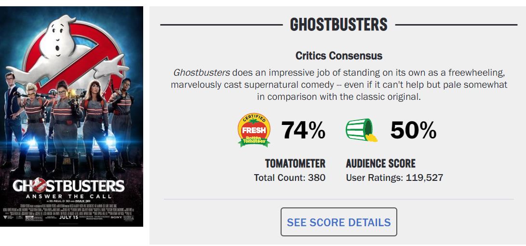The width and height of the screenshot is (526, 246).
Task: Click the User Ratings: 119,527 text
Action: click(394, 178)
